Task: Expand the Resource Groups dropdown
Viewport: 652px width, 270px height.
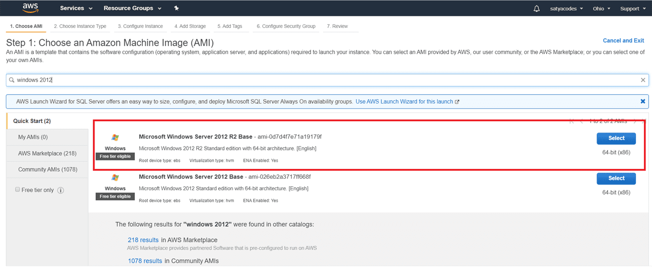Action: (x=132, y=8)
